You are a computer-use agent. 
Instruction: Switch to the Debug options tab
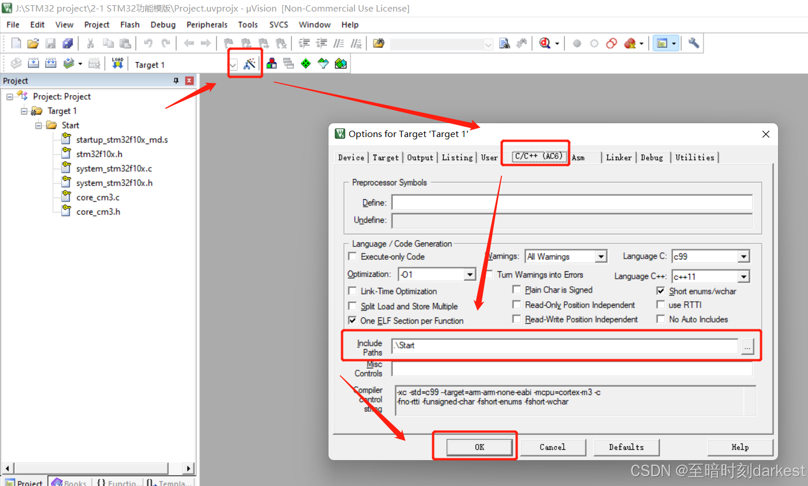pos(652,157)
